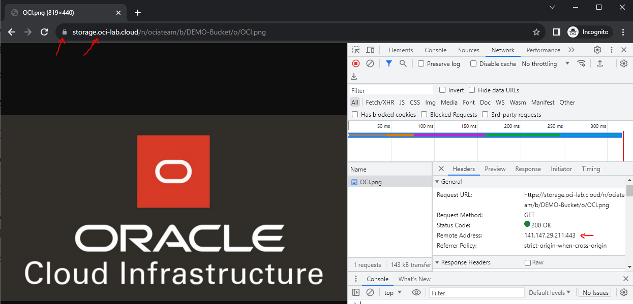The width and height of the screenshot is (633, 304).
Task: Click the network Filter text field
Action: (390, 90)
